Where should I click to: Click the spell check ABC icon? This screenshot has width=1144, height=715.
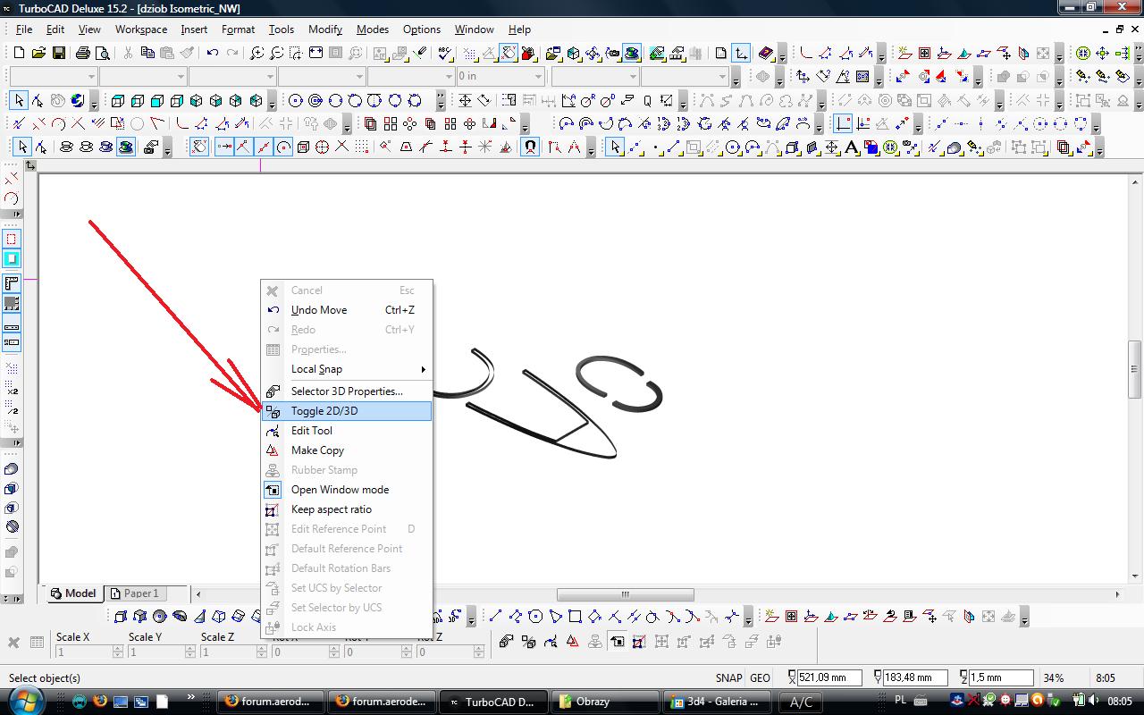444,54
